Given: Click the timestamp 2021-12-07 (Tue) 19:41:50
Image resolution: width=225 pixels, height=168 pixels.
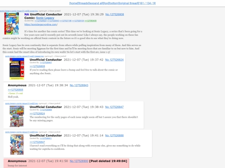Looking at the screenshot, I should click(x=48, y=161).
